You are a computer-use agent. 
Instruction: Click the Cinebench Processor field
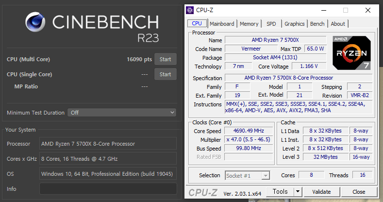108,144
